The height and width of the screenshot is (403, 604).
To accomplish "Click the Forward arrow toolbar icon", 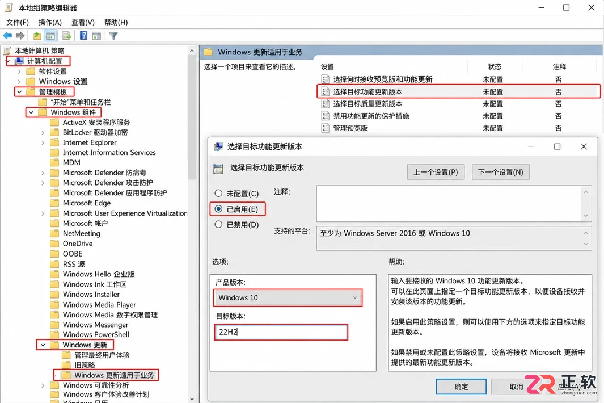I will pos(20,36).
